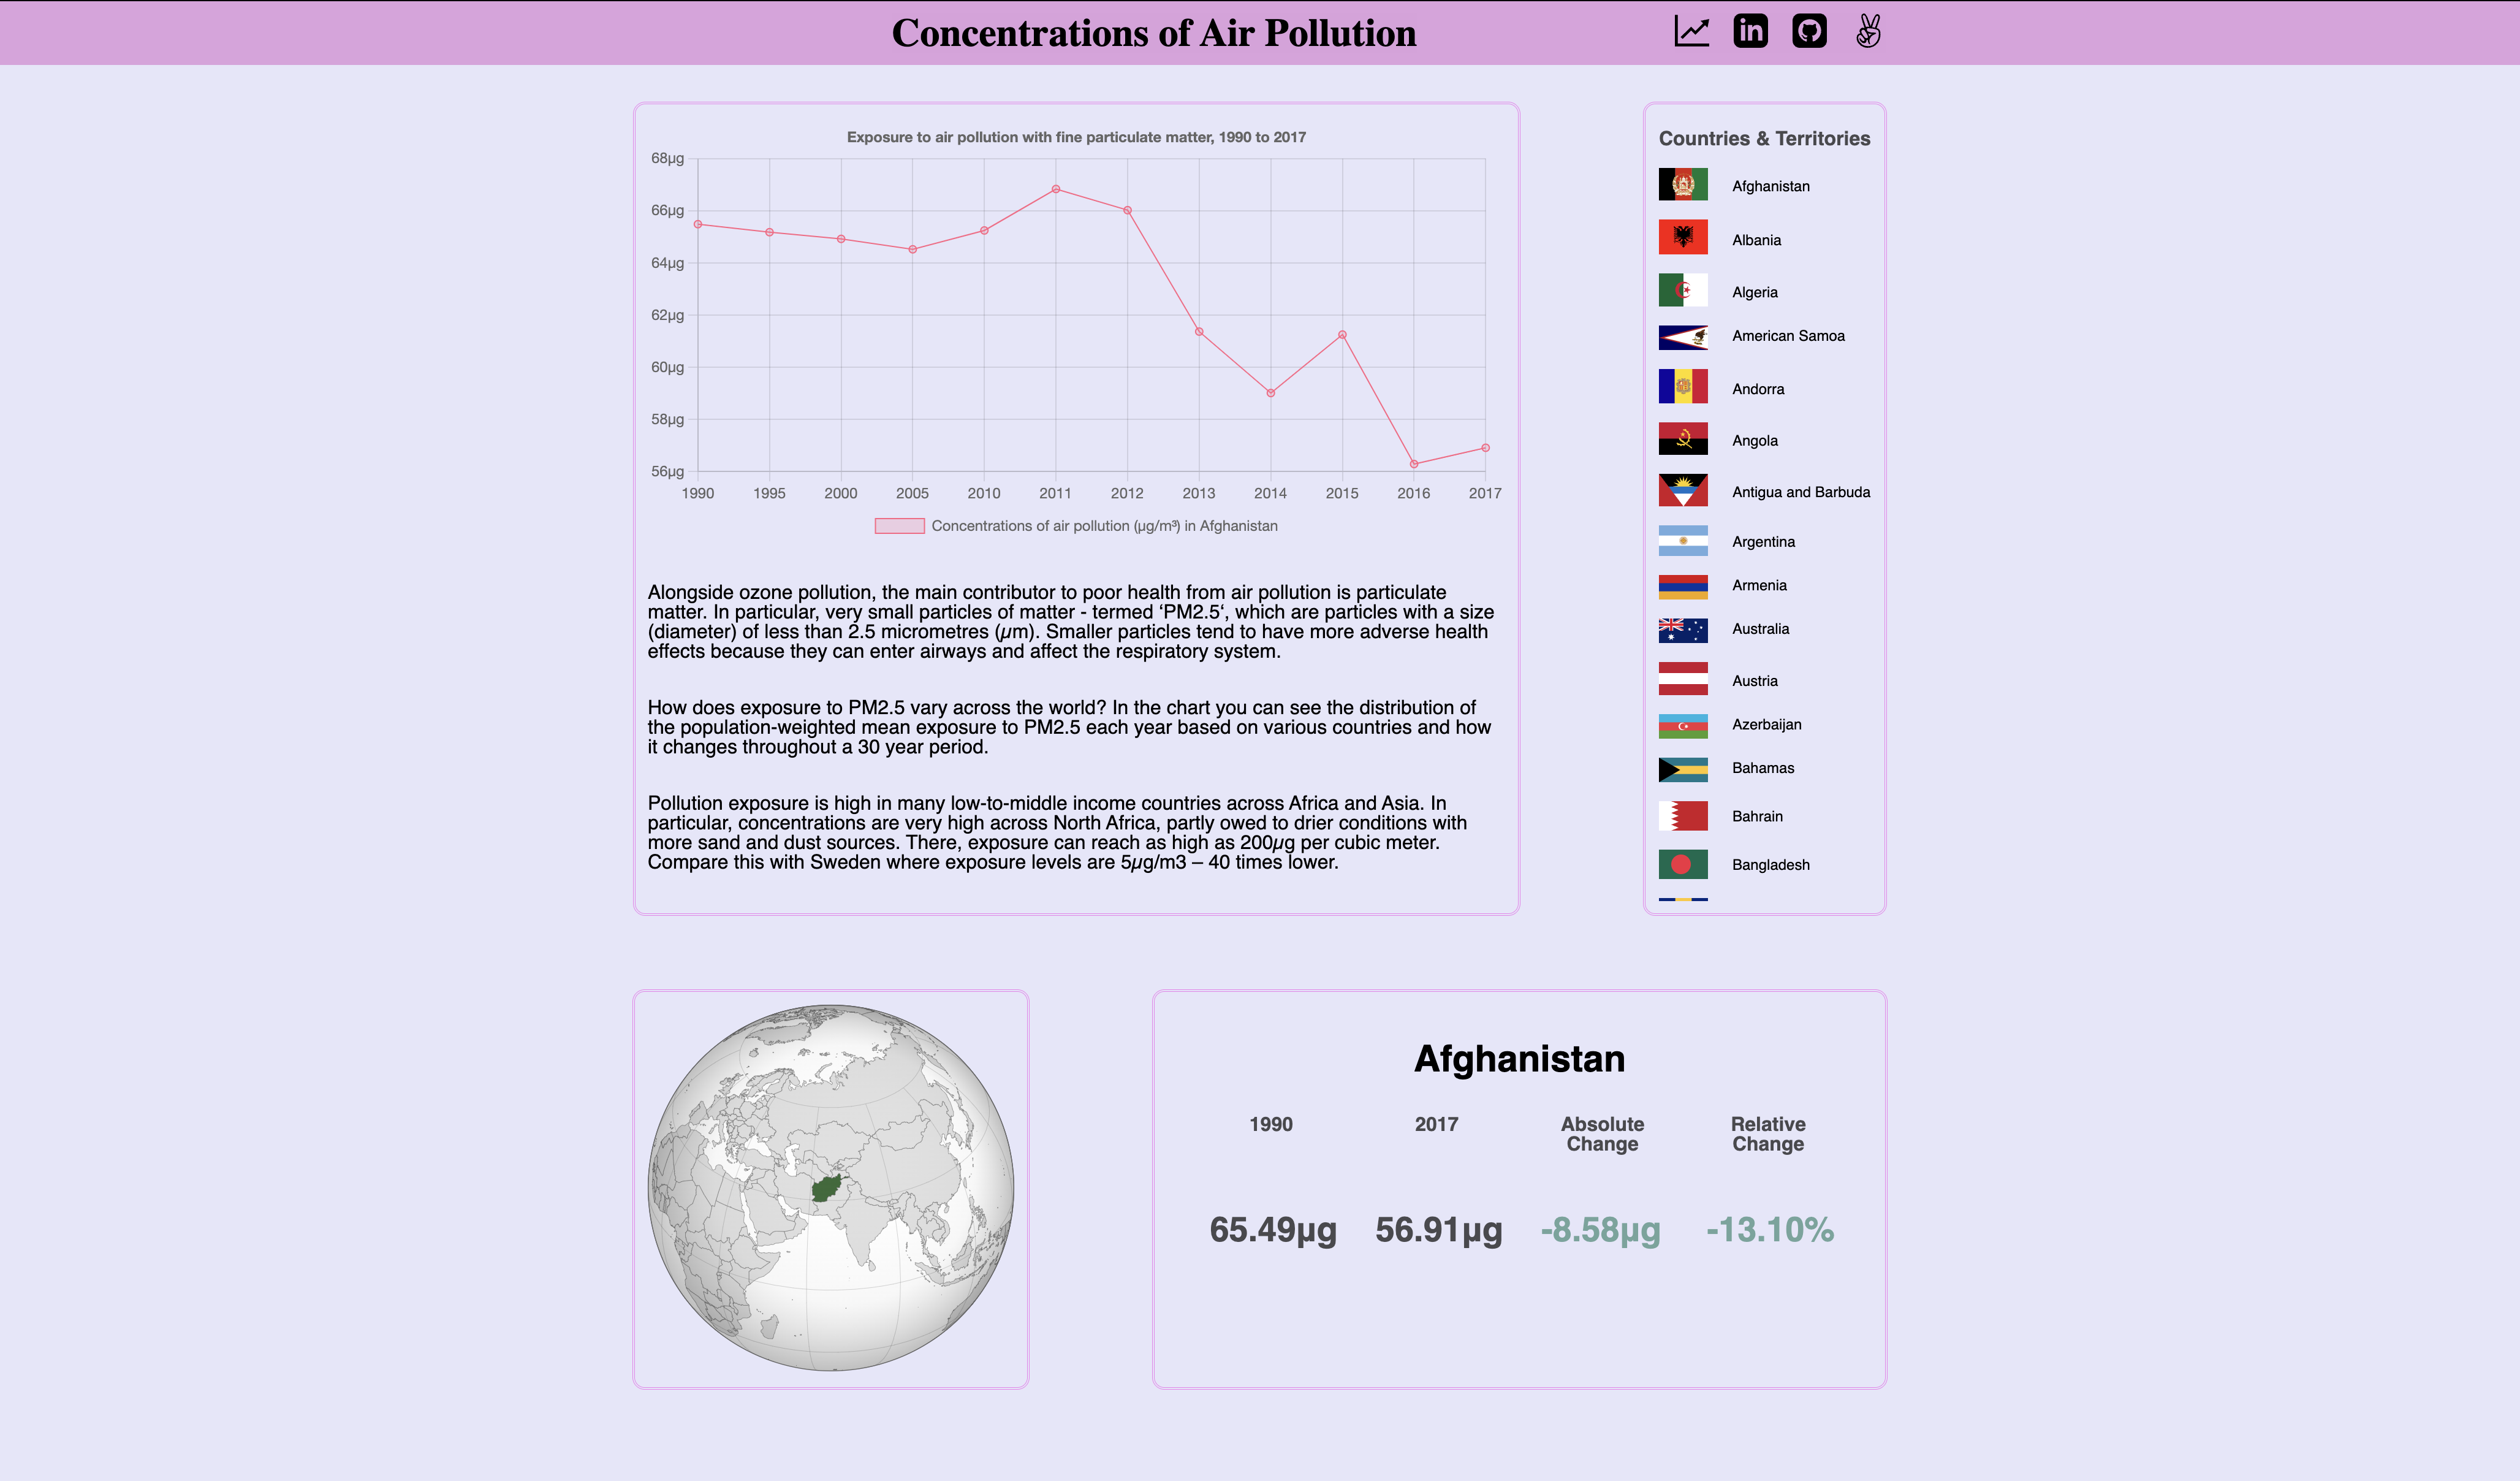Viewport: 2520px width, 1481px height.
Task: Click the 2011 peak data point
Action: [x=1056, y=189]
